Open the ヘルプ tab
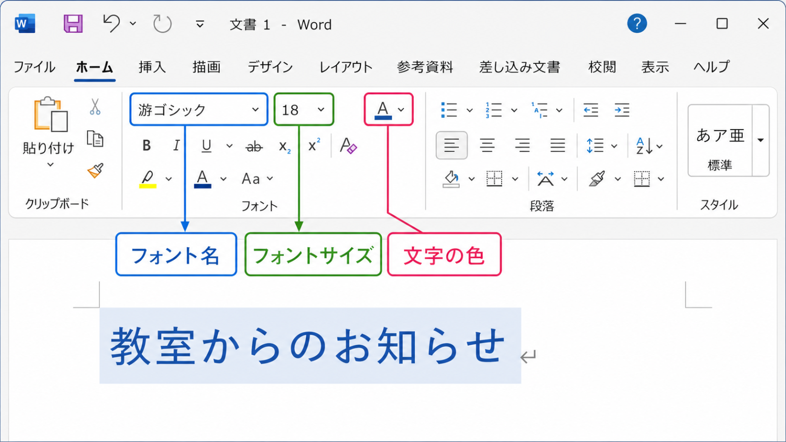Screen dimensions: 786x442 coord(711,67)
